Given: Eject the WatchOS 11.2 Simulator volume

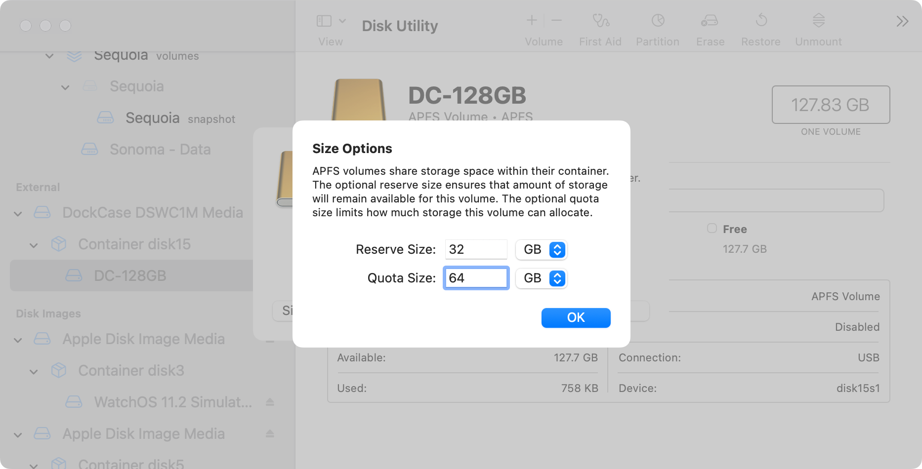Looking at the screenshot, I should click(x=270, y=402).
